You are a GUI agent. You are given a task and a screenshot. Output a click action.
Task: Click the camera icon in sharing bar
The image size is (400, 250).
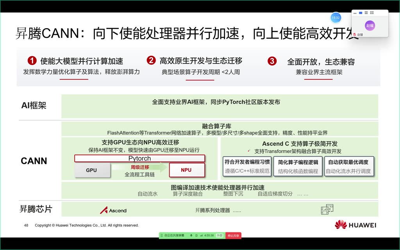coord(196,236)
